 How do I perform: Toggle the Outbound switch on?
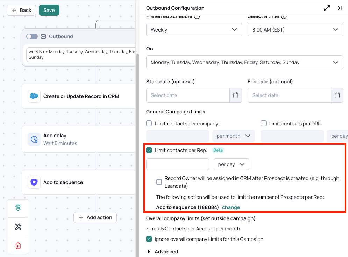click(32, 36)
